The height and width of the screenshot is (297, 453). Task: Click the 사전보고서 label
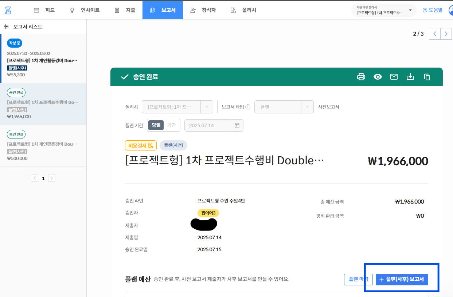pyautogui.click(x=329, y=107)
